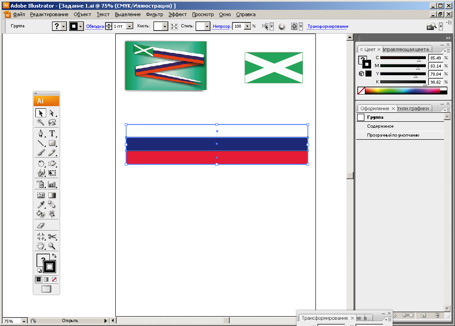
Task: Open the stroke color dropdown in control bar
Action: (81, 26)
